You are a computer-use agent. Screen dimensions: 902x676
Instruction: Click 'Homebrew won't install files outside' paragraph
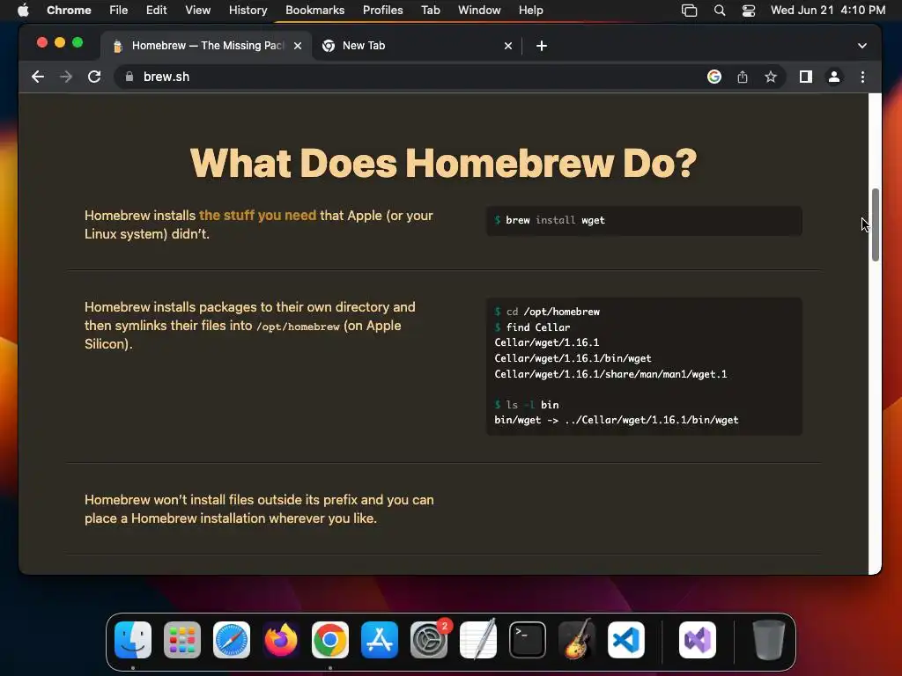[259, 509]
